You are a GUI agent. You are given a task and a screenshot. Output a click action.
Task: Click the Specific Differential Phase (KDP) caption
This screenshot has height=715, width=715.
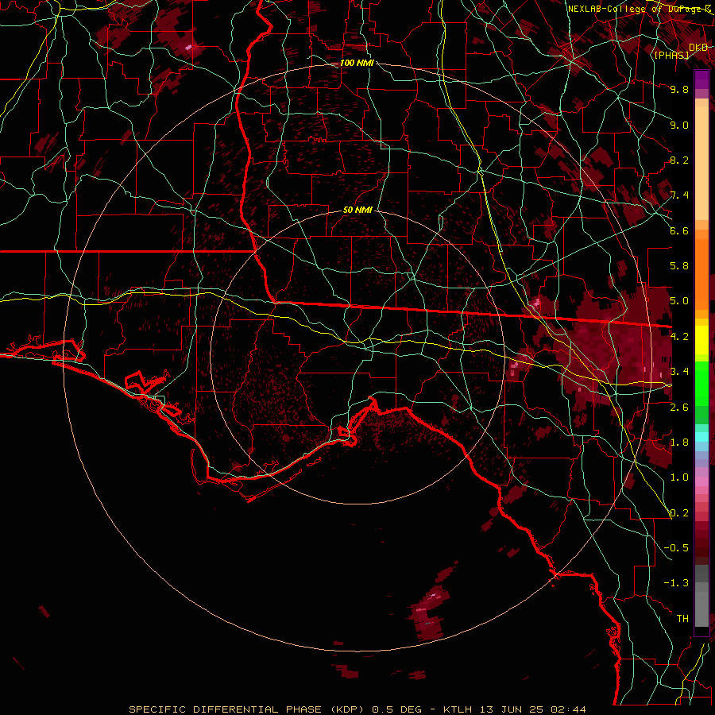pos(247,709)
